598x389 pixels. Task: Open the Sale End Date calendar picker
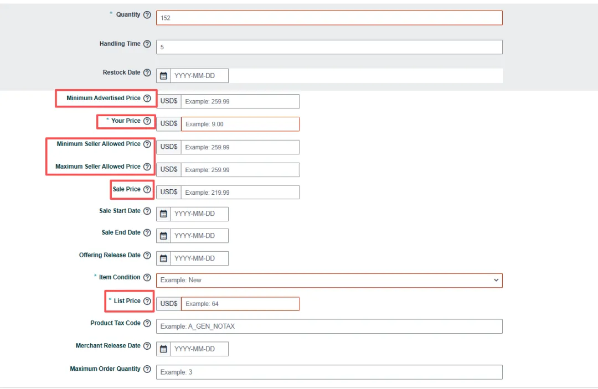[163, 236]
